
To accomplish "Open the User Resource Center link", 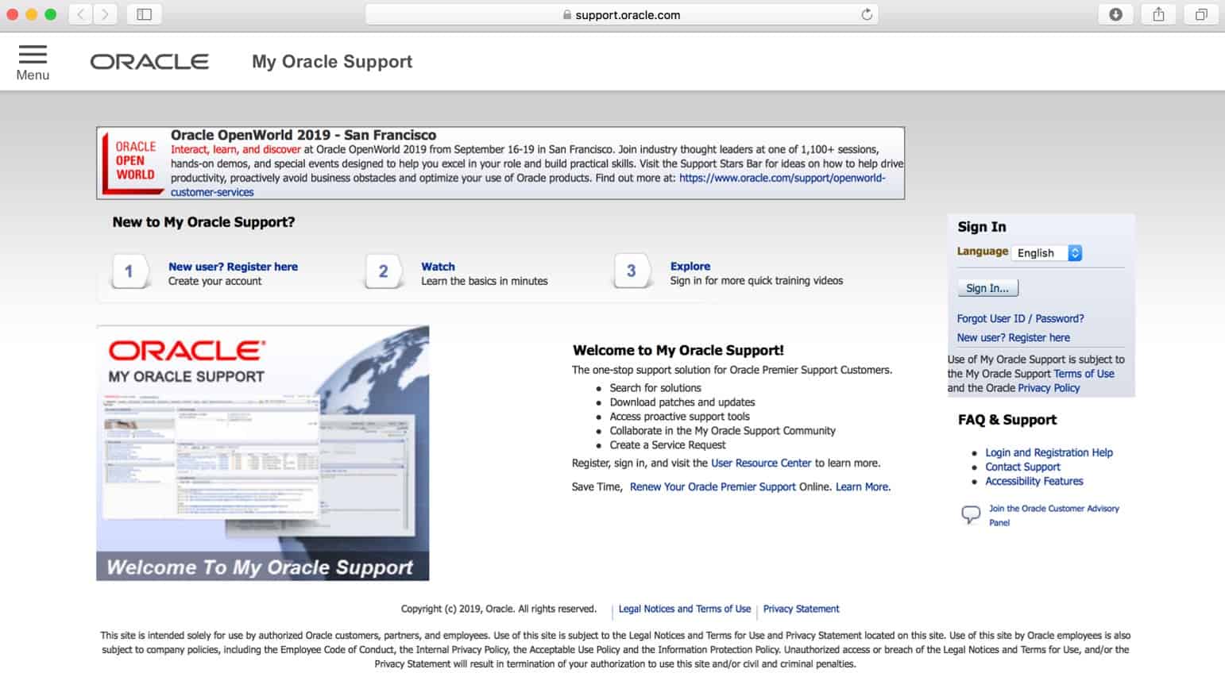I will 760,463.
